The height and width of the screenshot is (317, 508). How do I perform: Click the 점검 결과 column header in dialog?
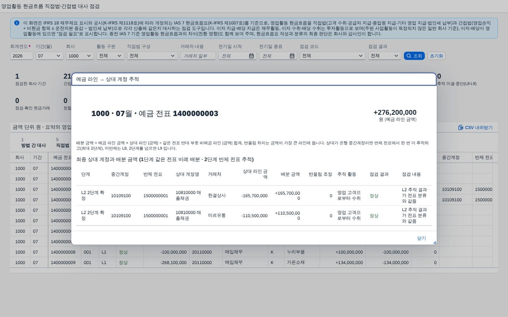(x=379, y=174)
